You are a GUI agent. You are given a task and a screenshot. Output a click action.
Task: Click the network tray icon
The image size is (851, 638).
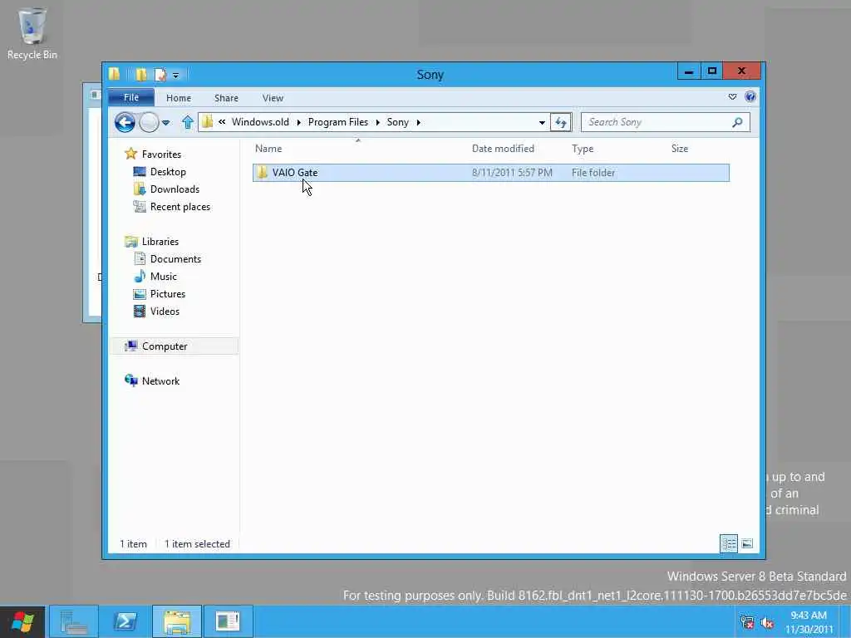click(x=747, y=623)
